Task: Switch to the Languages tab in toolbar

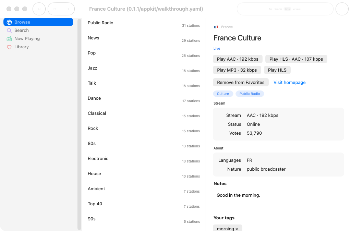Action: pos(297,9)
